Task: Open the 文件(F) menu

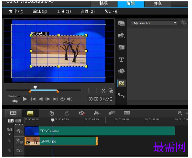Action: pos(16,12)
